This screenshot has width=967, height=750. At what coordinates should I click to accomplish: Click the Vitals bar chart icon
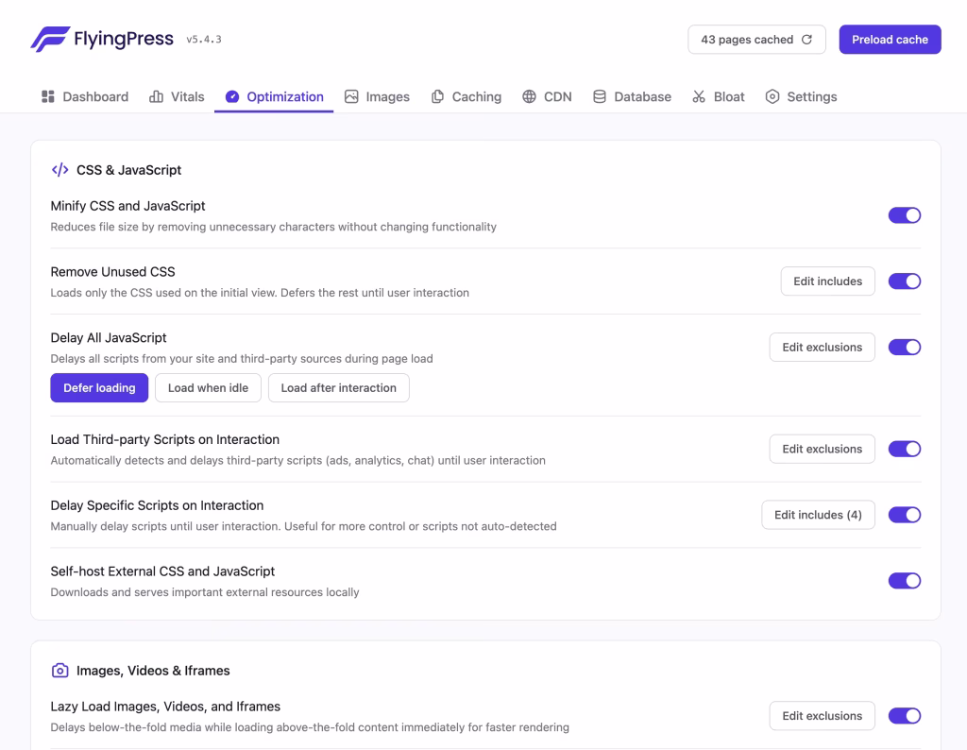[157, 96]
